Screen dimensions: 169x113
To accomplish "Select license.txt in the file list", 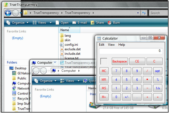I will pos(69,58).
